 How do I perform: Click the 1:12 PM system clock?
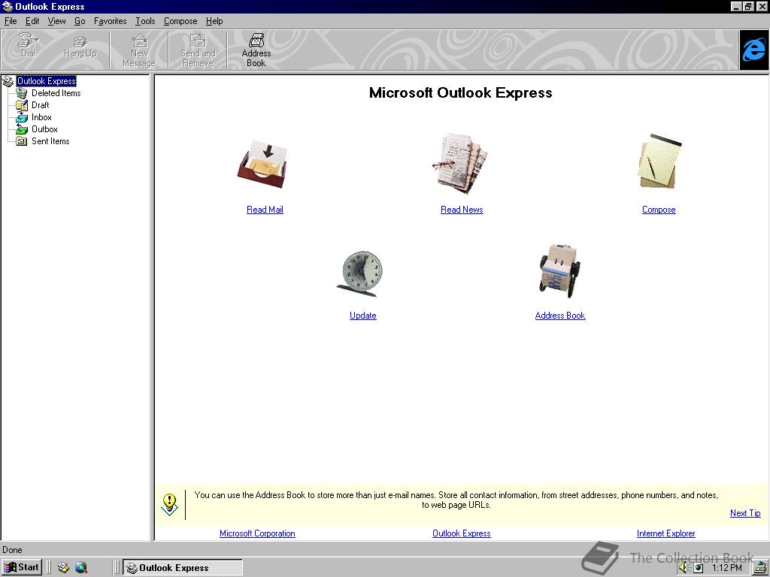tap(727, 568)
